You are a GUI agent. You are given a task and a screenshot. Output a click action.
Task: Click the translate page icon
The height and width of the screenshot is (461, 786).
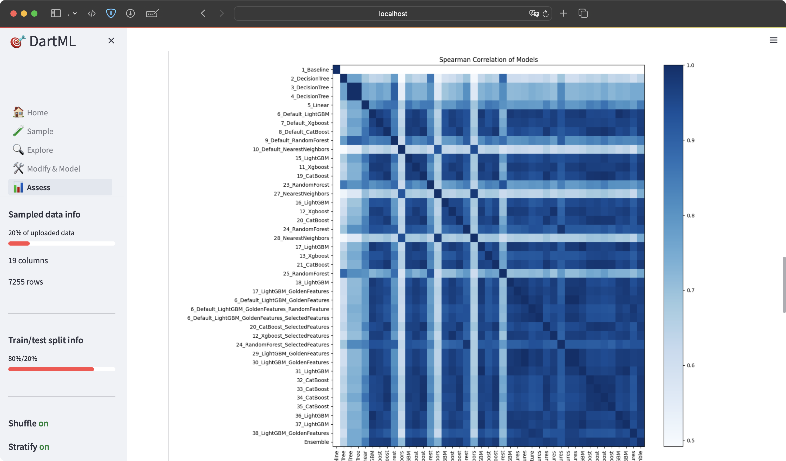(534, 14)
